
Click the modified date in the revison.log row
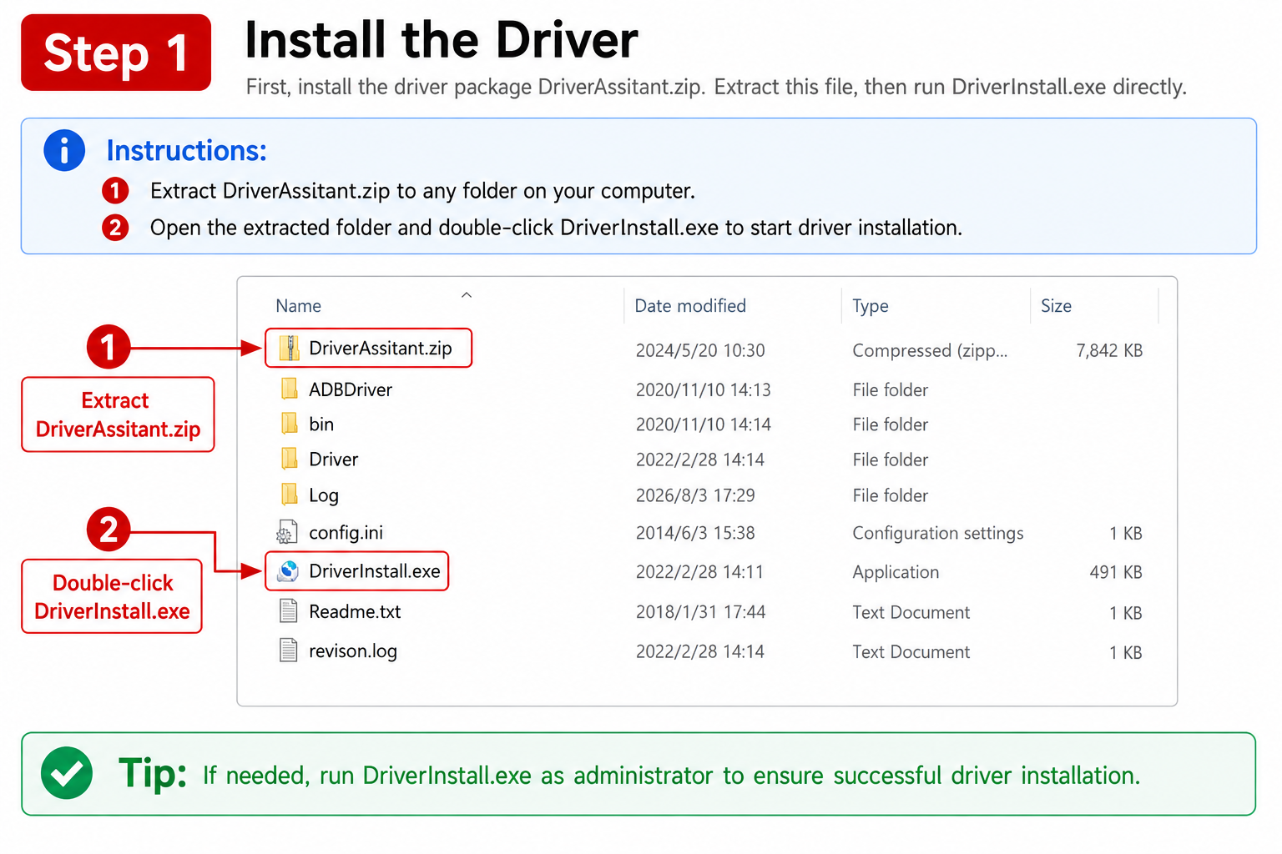tap(700, 651)
